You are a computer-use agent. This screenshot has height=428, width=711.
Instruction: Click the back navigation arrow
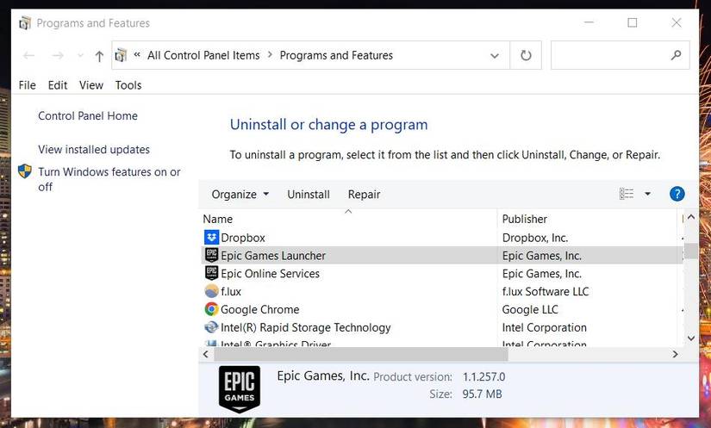29,56
